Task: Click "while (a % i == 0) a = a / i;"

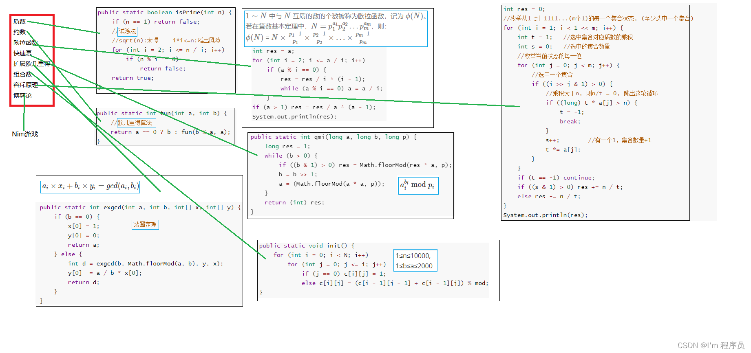Action: point(331,88)
